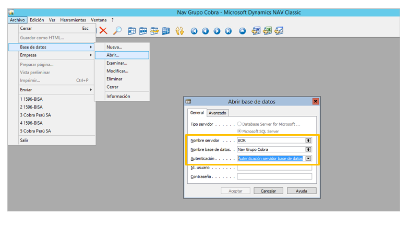The height and width of the screenshot is (237, 408).
Task: Click the Cancelar button
Action: pyautogui.click(x=268, y=191)
